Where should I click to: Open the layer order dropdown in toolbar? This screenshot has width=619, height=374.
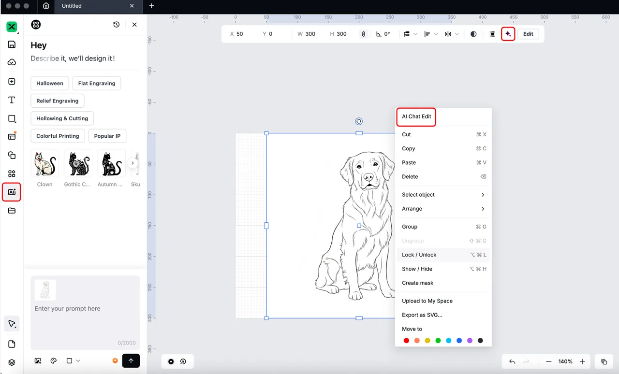click(x=410, y=34)
